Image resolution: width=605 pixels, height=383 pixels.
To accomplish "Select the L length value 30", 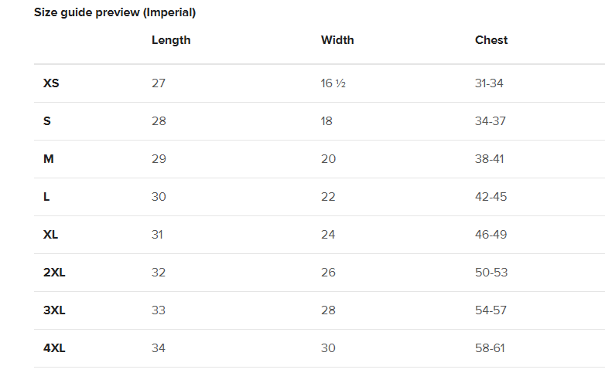I will click(x=159, y=197).
